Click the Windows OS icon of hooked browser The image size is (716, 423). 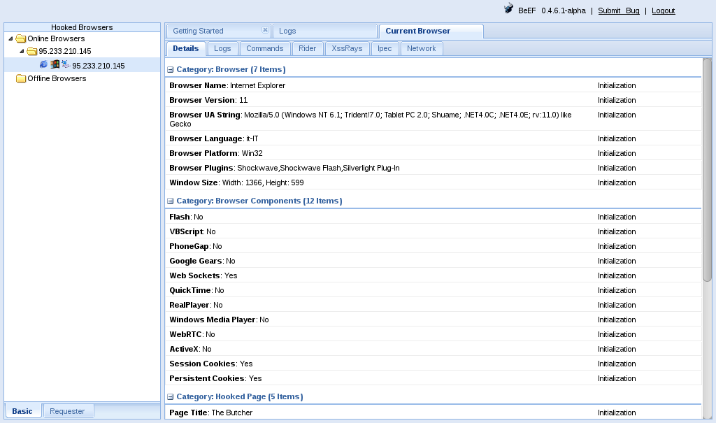click(55, 64)
